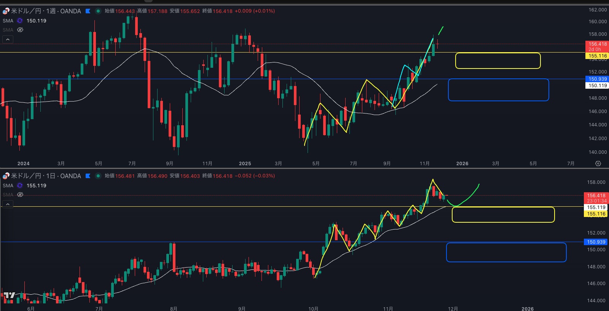Click the green market status dot, daily chart
This screenshot has height=311, width=609.
tap(98, 176)
